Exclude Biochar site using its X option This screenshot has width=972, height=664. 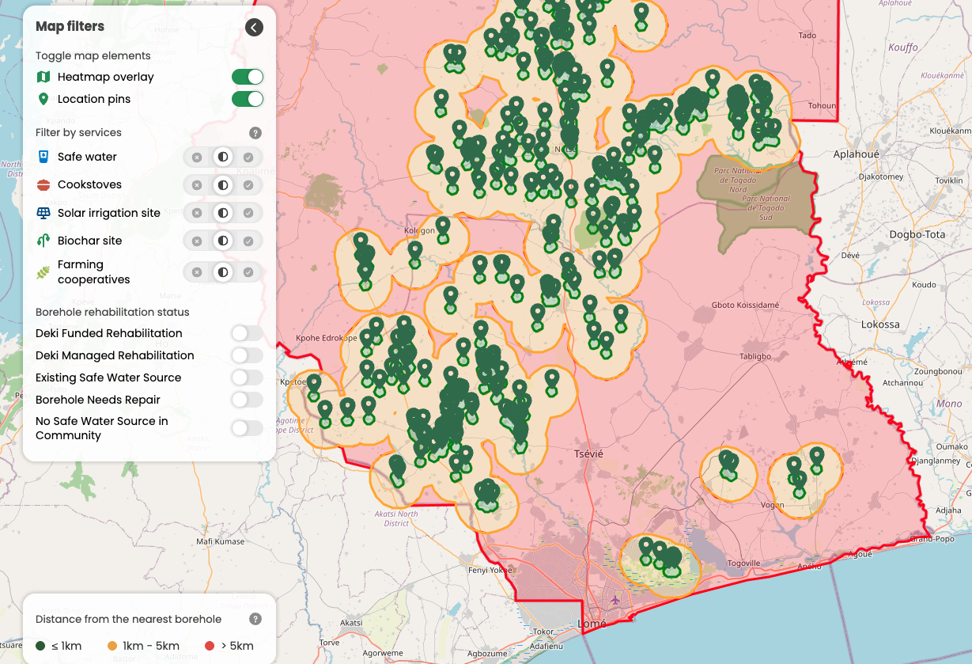click(x=197, y=241)
